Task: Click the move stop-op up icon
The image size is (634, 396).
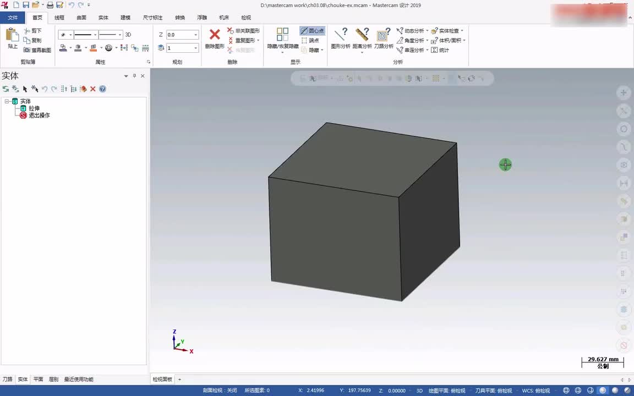Action: pos(64,89)
